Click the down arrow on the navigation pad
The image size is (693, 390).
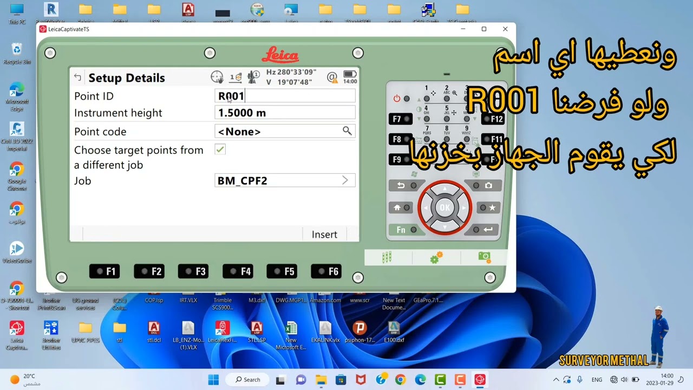(444, 226)
